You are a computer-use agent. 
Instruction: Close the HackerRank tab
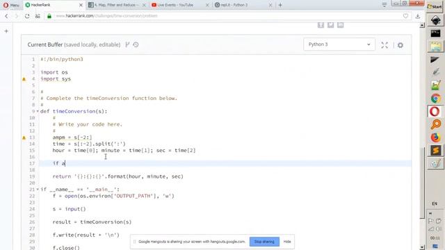pyautogui.click(x=81, y=5)
